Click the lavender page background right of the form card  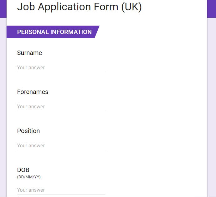click(x=212, y=109)
